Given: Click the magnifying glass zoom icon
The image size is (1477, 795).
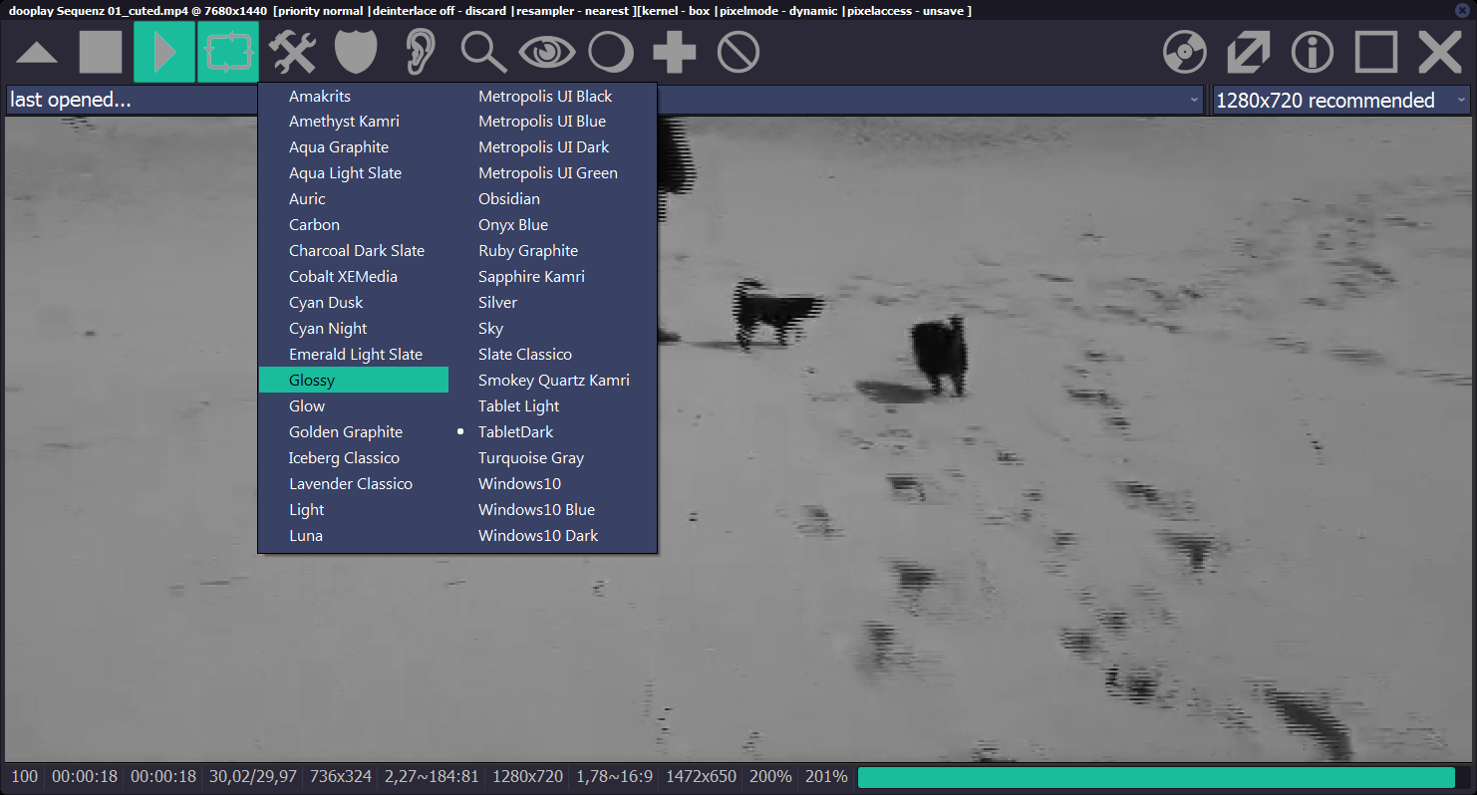Looking at the screenshot, I should coord(483,52).
